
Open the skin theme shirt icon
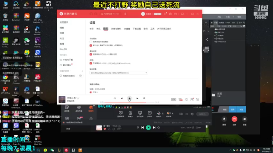[x=165, y=14]
